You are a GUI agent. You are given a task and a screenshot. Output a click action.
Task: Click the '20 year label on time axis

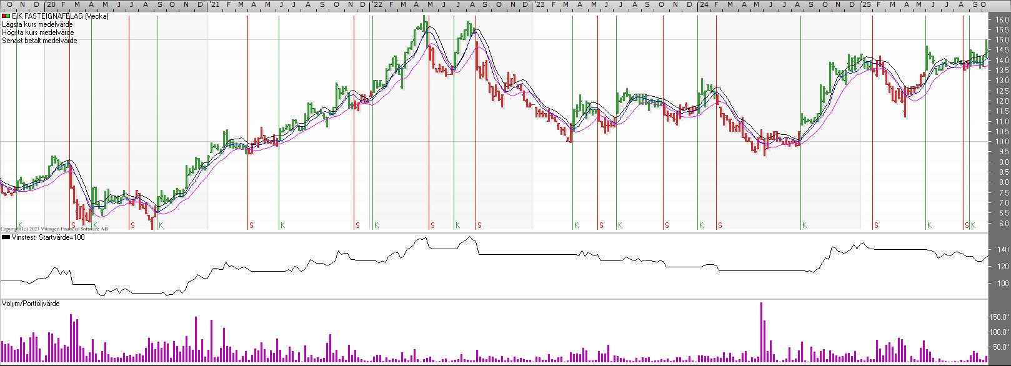[x=51, y=5]
